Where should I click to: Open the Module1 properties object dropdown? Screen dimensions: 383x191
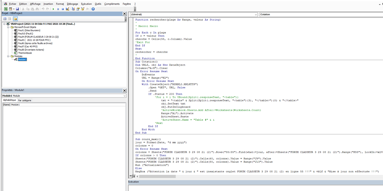[x=124, y=96]
